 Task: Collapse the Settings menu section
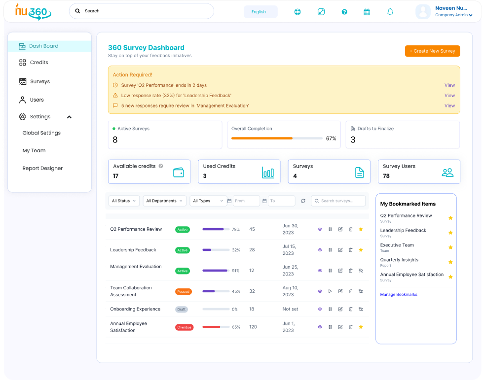tap(69, 117)
